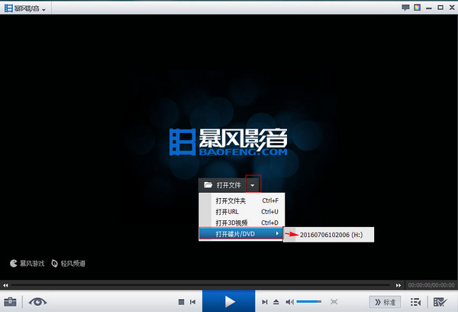Click the time display 00:00:00/00:00:00
This screenshot has width=458, height=312.
(x=431, y=285)
